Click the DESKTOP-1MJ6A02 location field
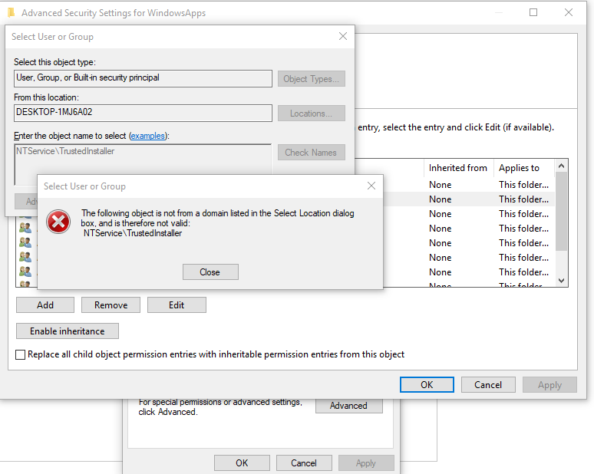Image resolution: width=594 pixels, height=474 pixels. pyautogui.click(x=143, y=113)
